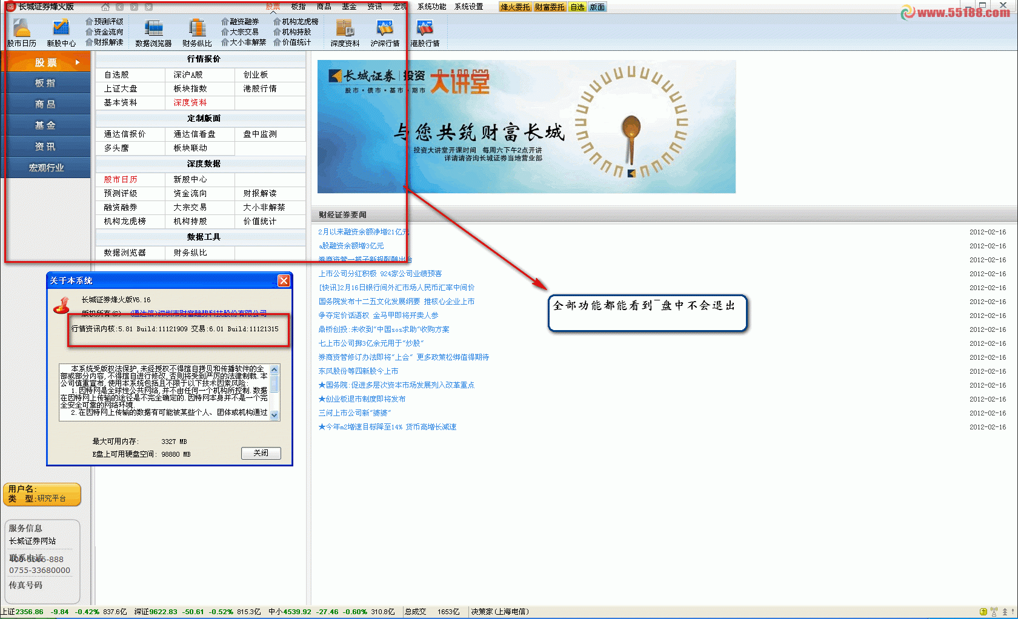The image size is (1018, 619).
Task: Open the red 深度资料 grid entry
Action: pos(190,102)
